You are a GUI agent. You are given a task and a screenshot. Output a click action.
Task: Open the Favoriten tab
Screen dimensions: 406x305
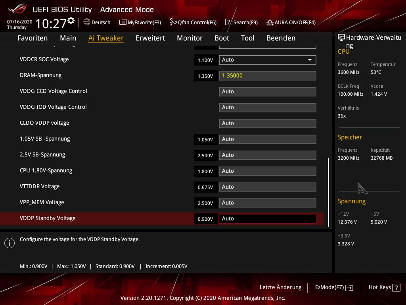click(x=33, y=38)
